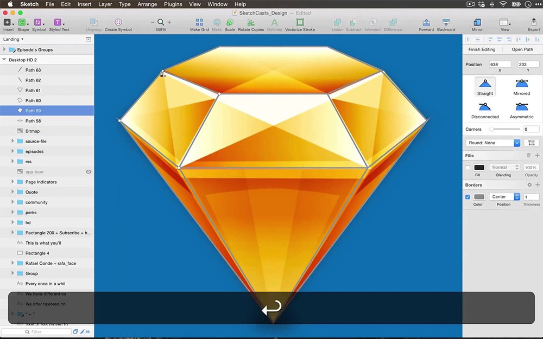
Task: Expand the episodes folder
Action: pos(12,151)
